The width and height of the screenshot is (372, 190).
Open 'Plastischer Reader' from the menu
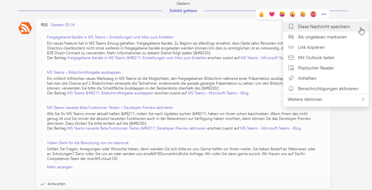[x=326, y=68]
